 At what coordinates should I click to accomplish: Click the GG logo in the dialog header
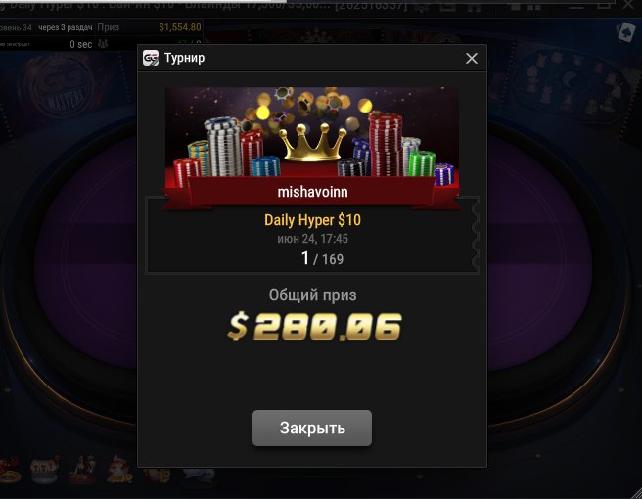151,58
